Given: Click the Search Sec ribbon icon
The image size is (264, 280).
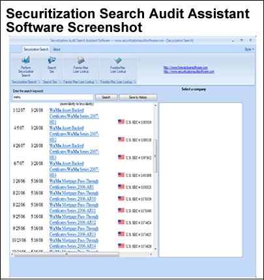Looking at the screenshot, I should point(51,60).
